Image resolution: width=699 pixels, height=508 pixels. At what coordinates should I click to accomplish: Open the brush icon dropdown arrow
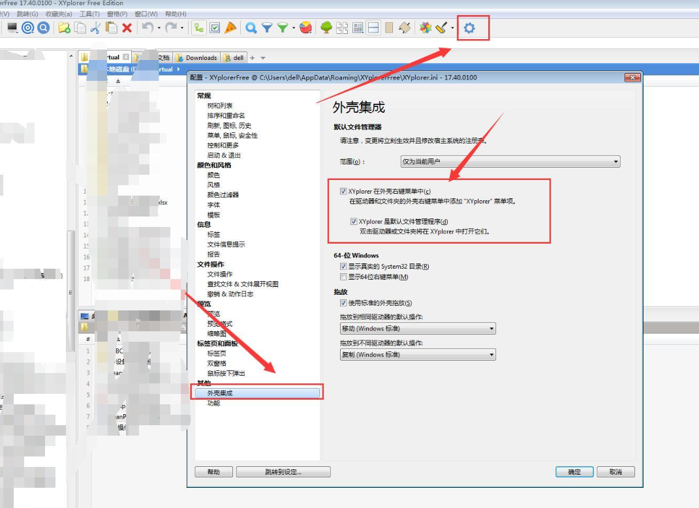[x=452, y=28]
